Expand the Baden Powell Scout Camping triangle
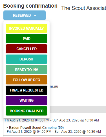Viewport: 106px width, 137px height. click(x=7, y=128)
